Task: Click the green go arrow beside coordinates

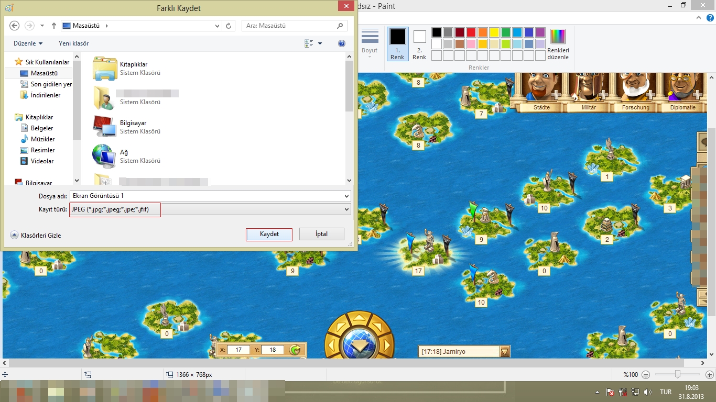Action: 295,350
